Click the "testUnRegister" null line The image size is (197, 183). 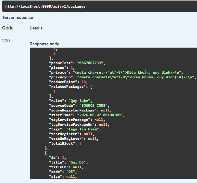[74, 139]
